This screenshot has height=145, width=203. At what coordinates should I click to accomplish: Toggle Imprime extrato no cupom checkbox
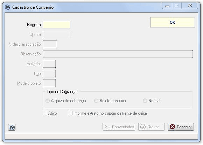tap(70, 113)
